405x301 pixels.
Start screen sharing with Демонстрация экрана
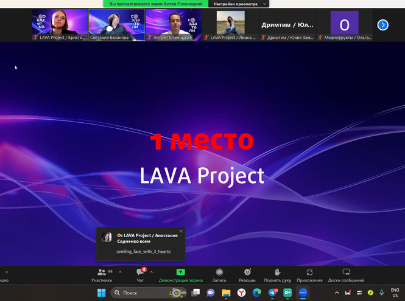coord(180,274)
